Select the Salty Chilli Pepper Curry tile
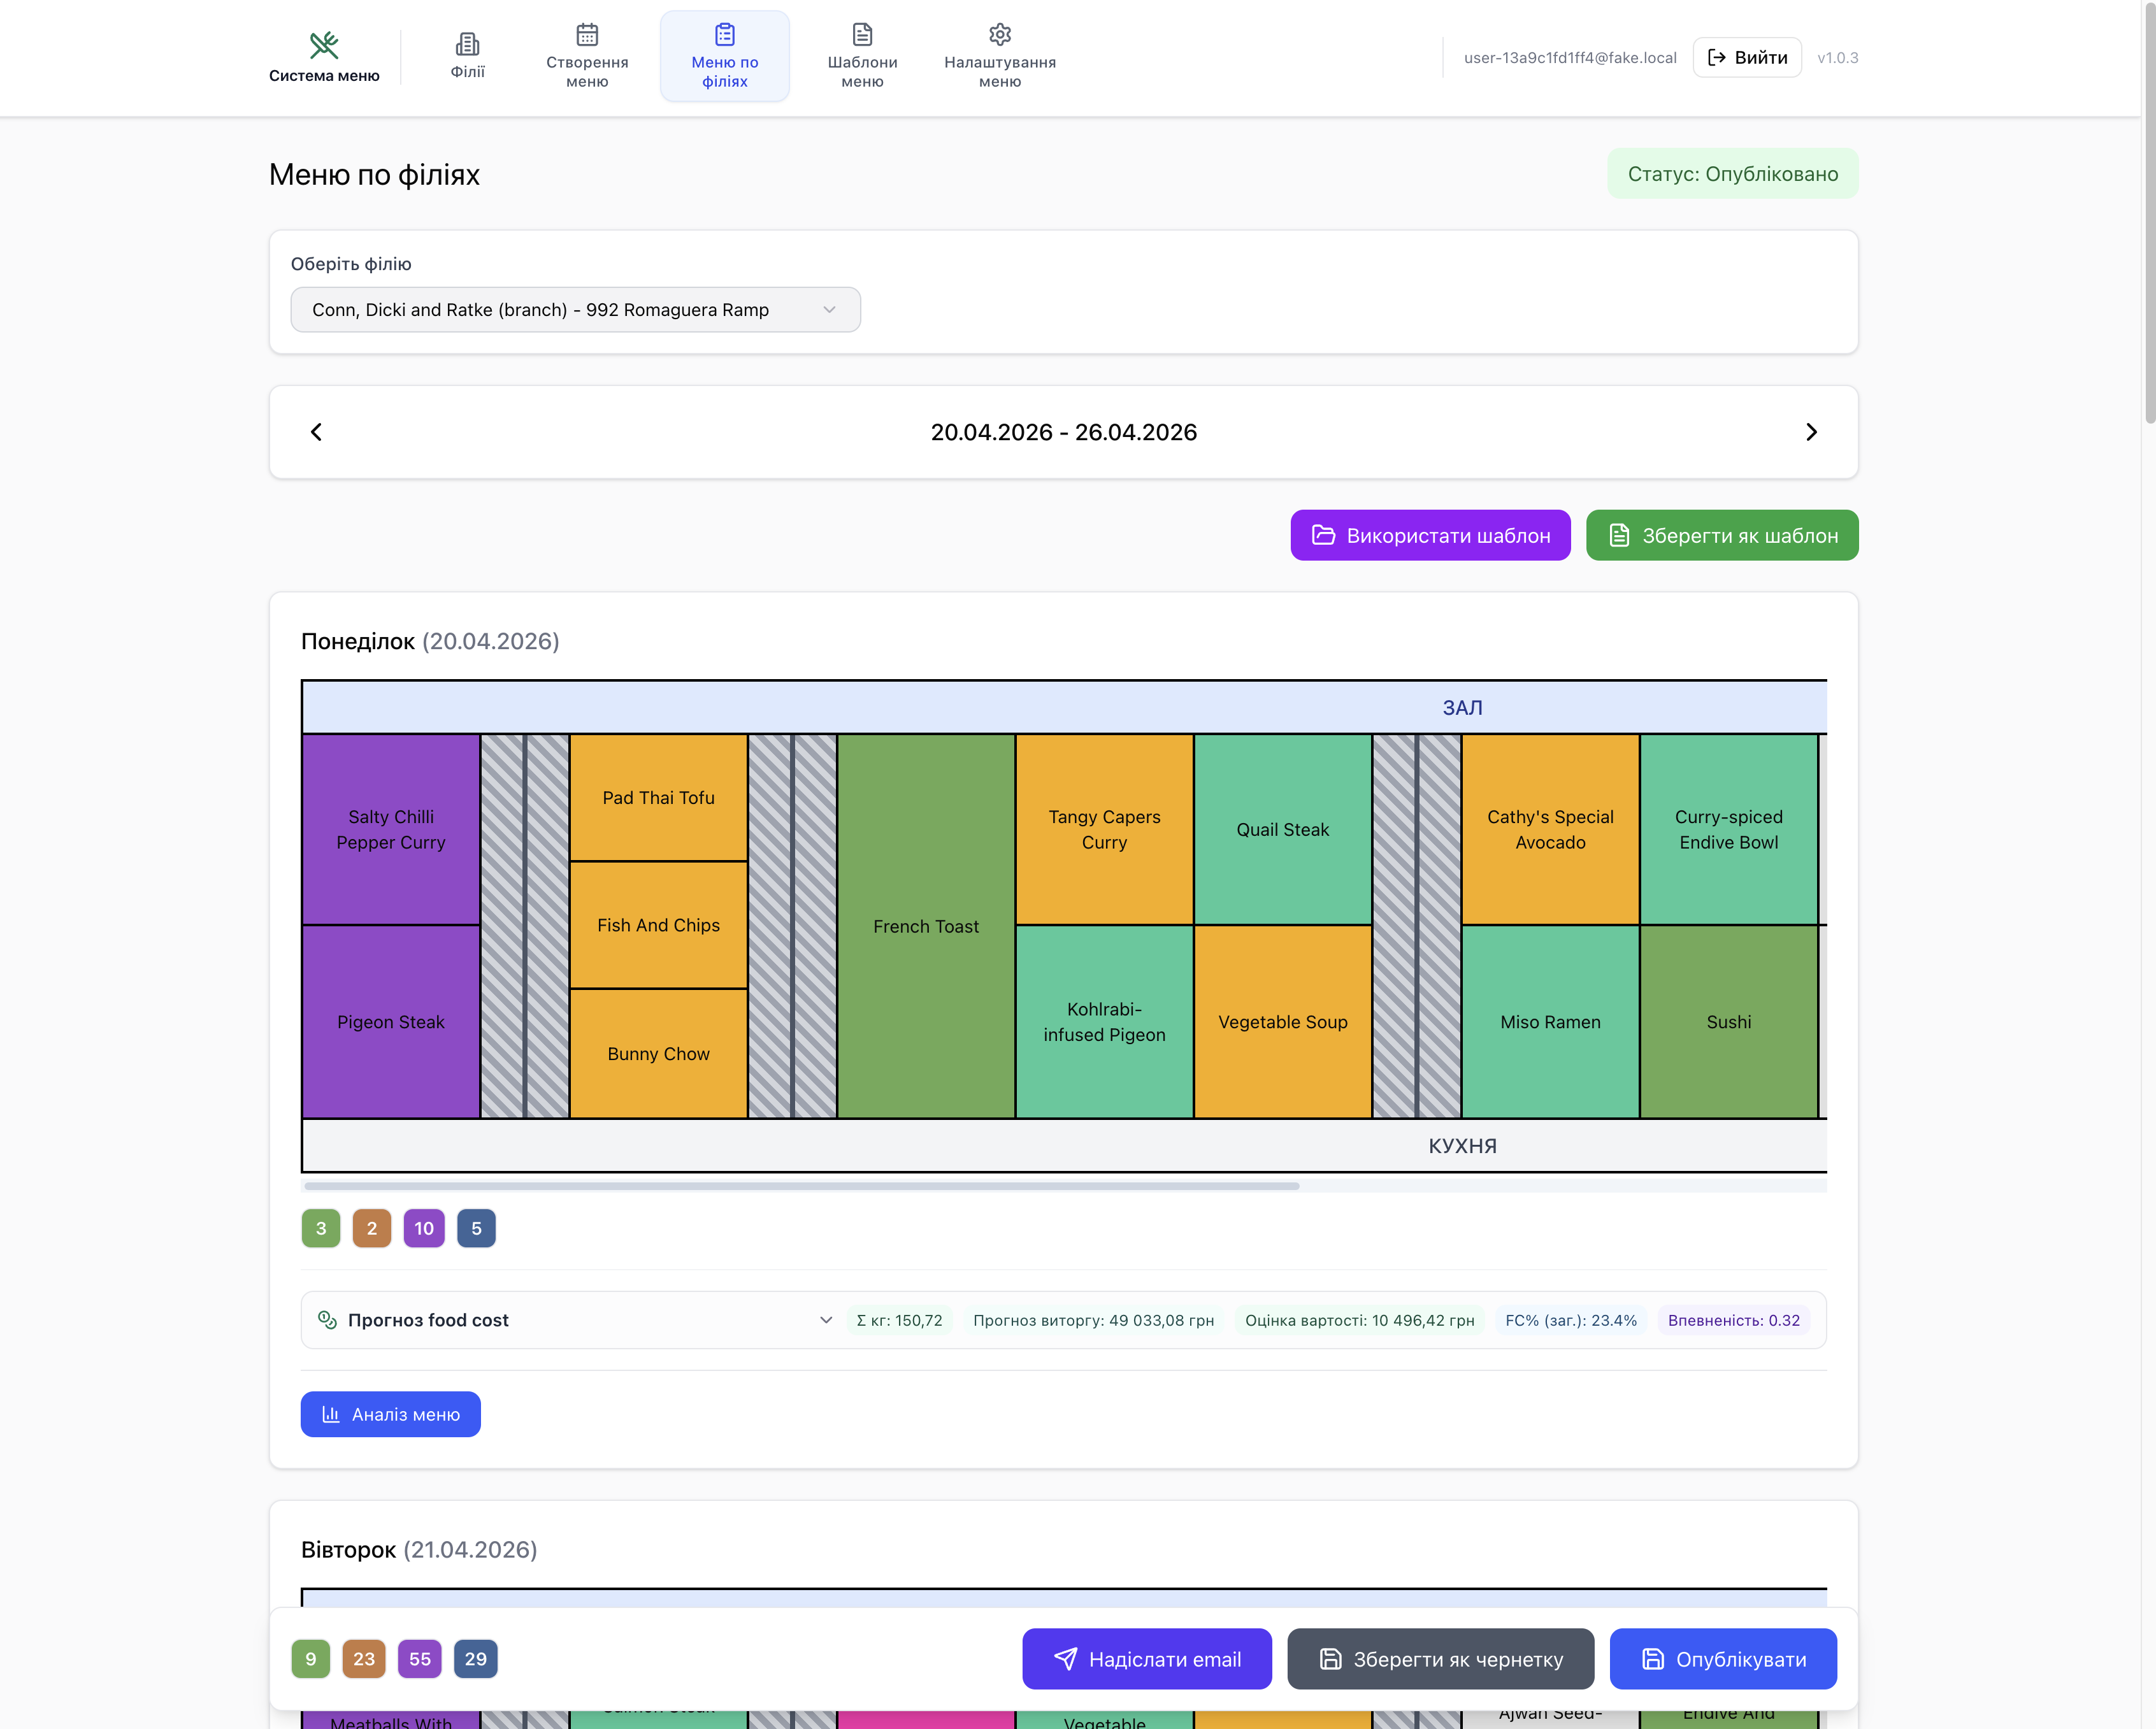 [x=391, y=829]
